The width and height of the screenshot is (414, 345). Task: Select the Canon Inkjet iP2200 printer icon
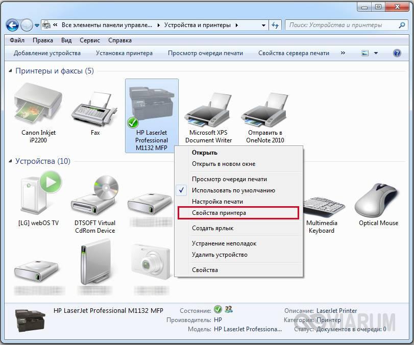[x=39, y=104]
